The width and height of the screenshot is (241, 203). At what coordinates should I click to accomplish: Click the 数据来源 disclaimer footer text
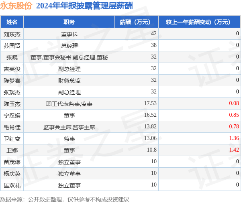coord(65,199)
